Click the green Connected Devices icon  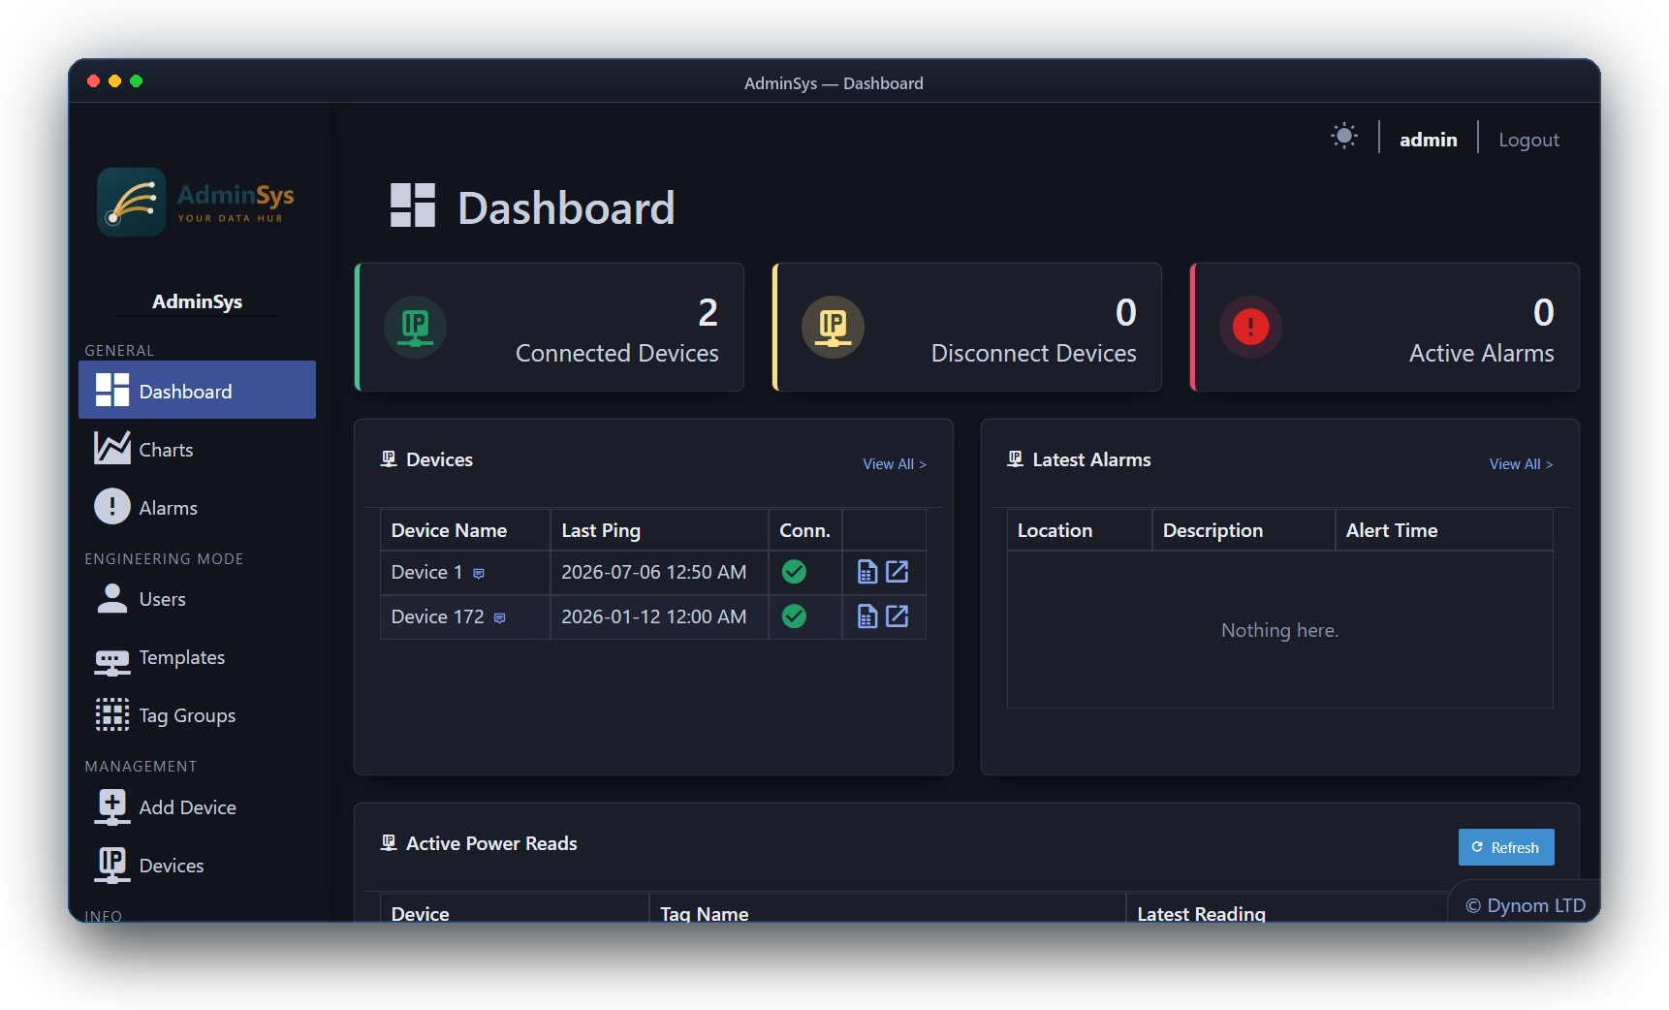pyautogui.click(x=415, y=328)
